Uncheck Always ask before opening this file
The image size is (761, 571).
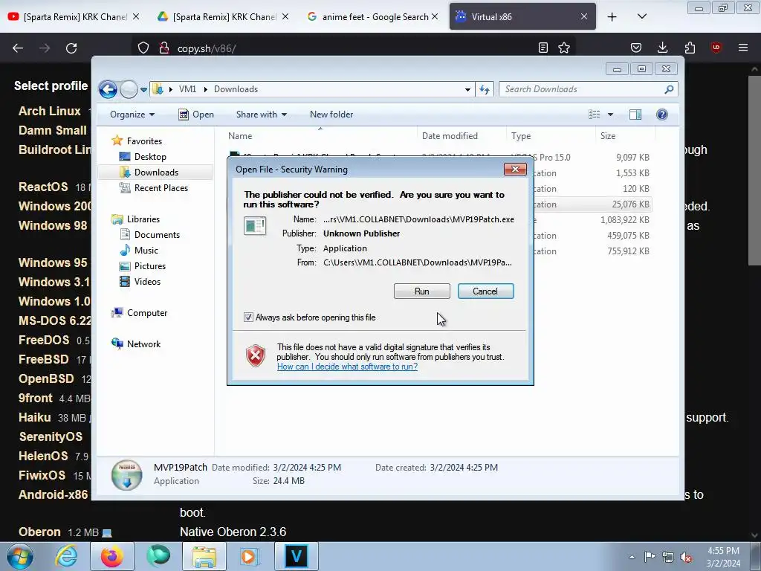248,317
